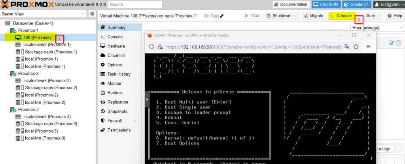Screen dimensions: 405x164
Task: Open local (Proxmox-2) storage
Action: tap(41, 95)
